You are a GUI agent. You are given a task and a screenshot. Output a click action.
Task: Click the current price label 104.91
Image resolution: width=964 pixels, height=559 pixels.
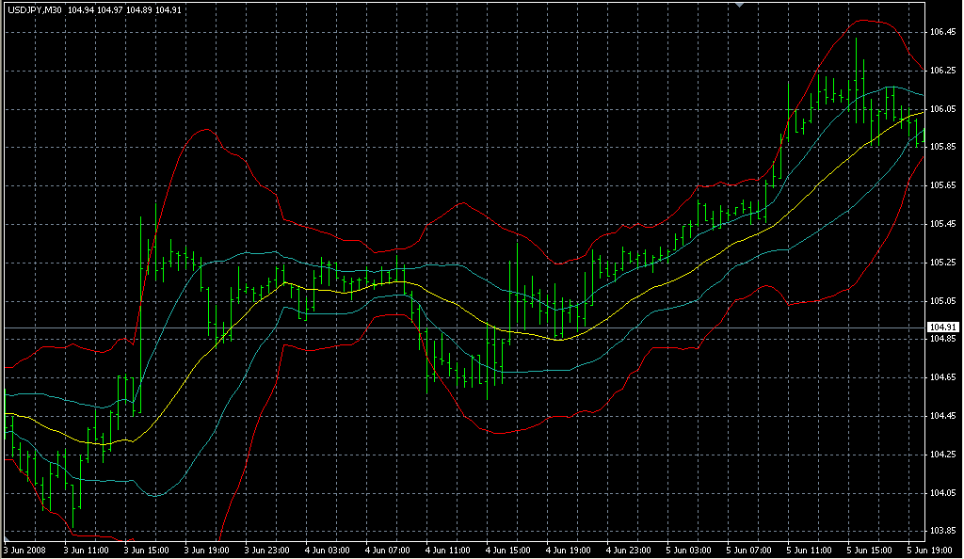pos(941,327)
